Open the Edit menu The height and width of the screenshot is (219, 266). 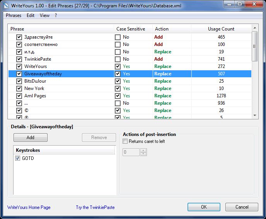coord(31,15)
